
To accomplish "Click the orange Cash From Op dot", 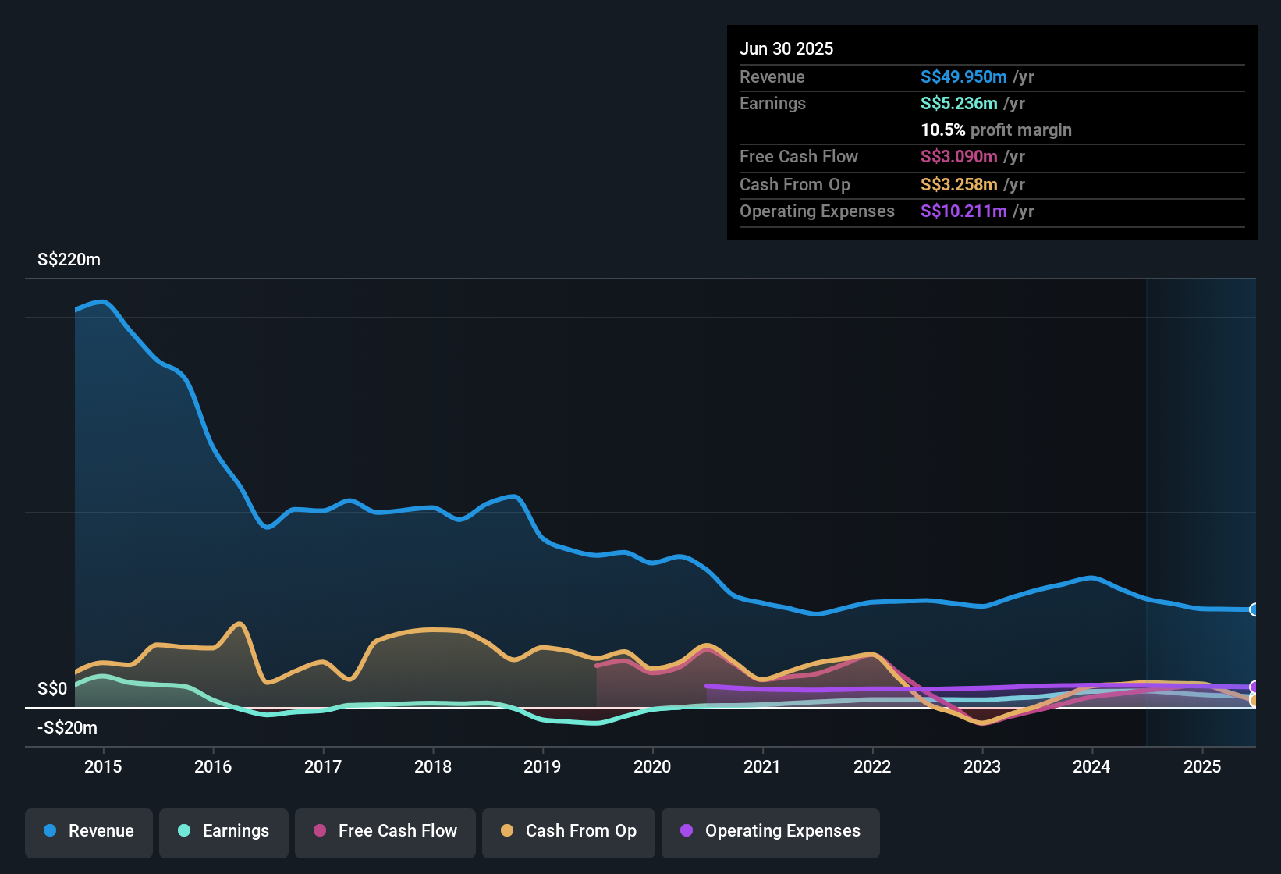I will (x=507, y=830).
